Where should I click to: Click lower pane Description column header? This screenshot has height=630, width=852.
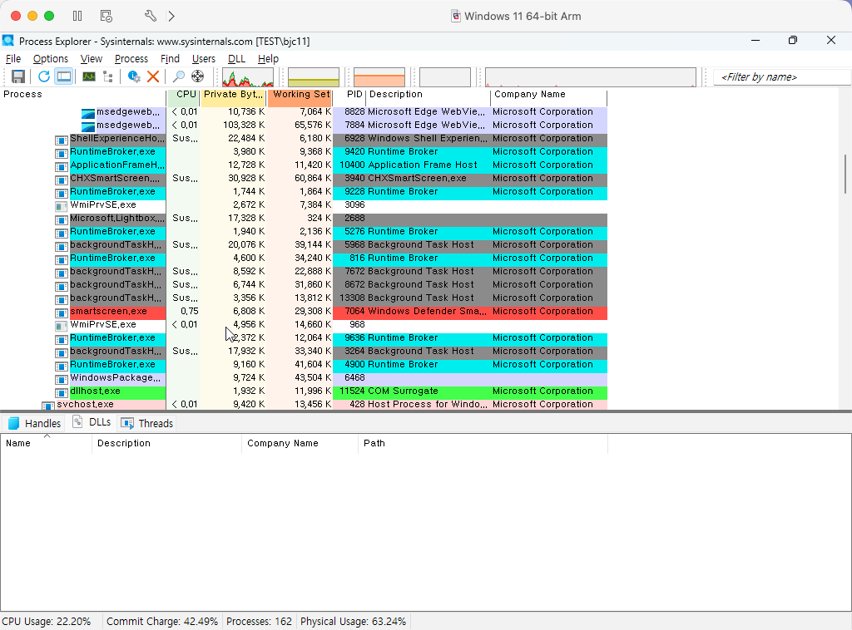tap(166, 443)
